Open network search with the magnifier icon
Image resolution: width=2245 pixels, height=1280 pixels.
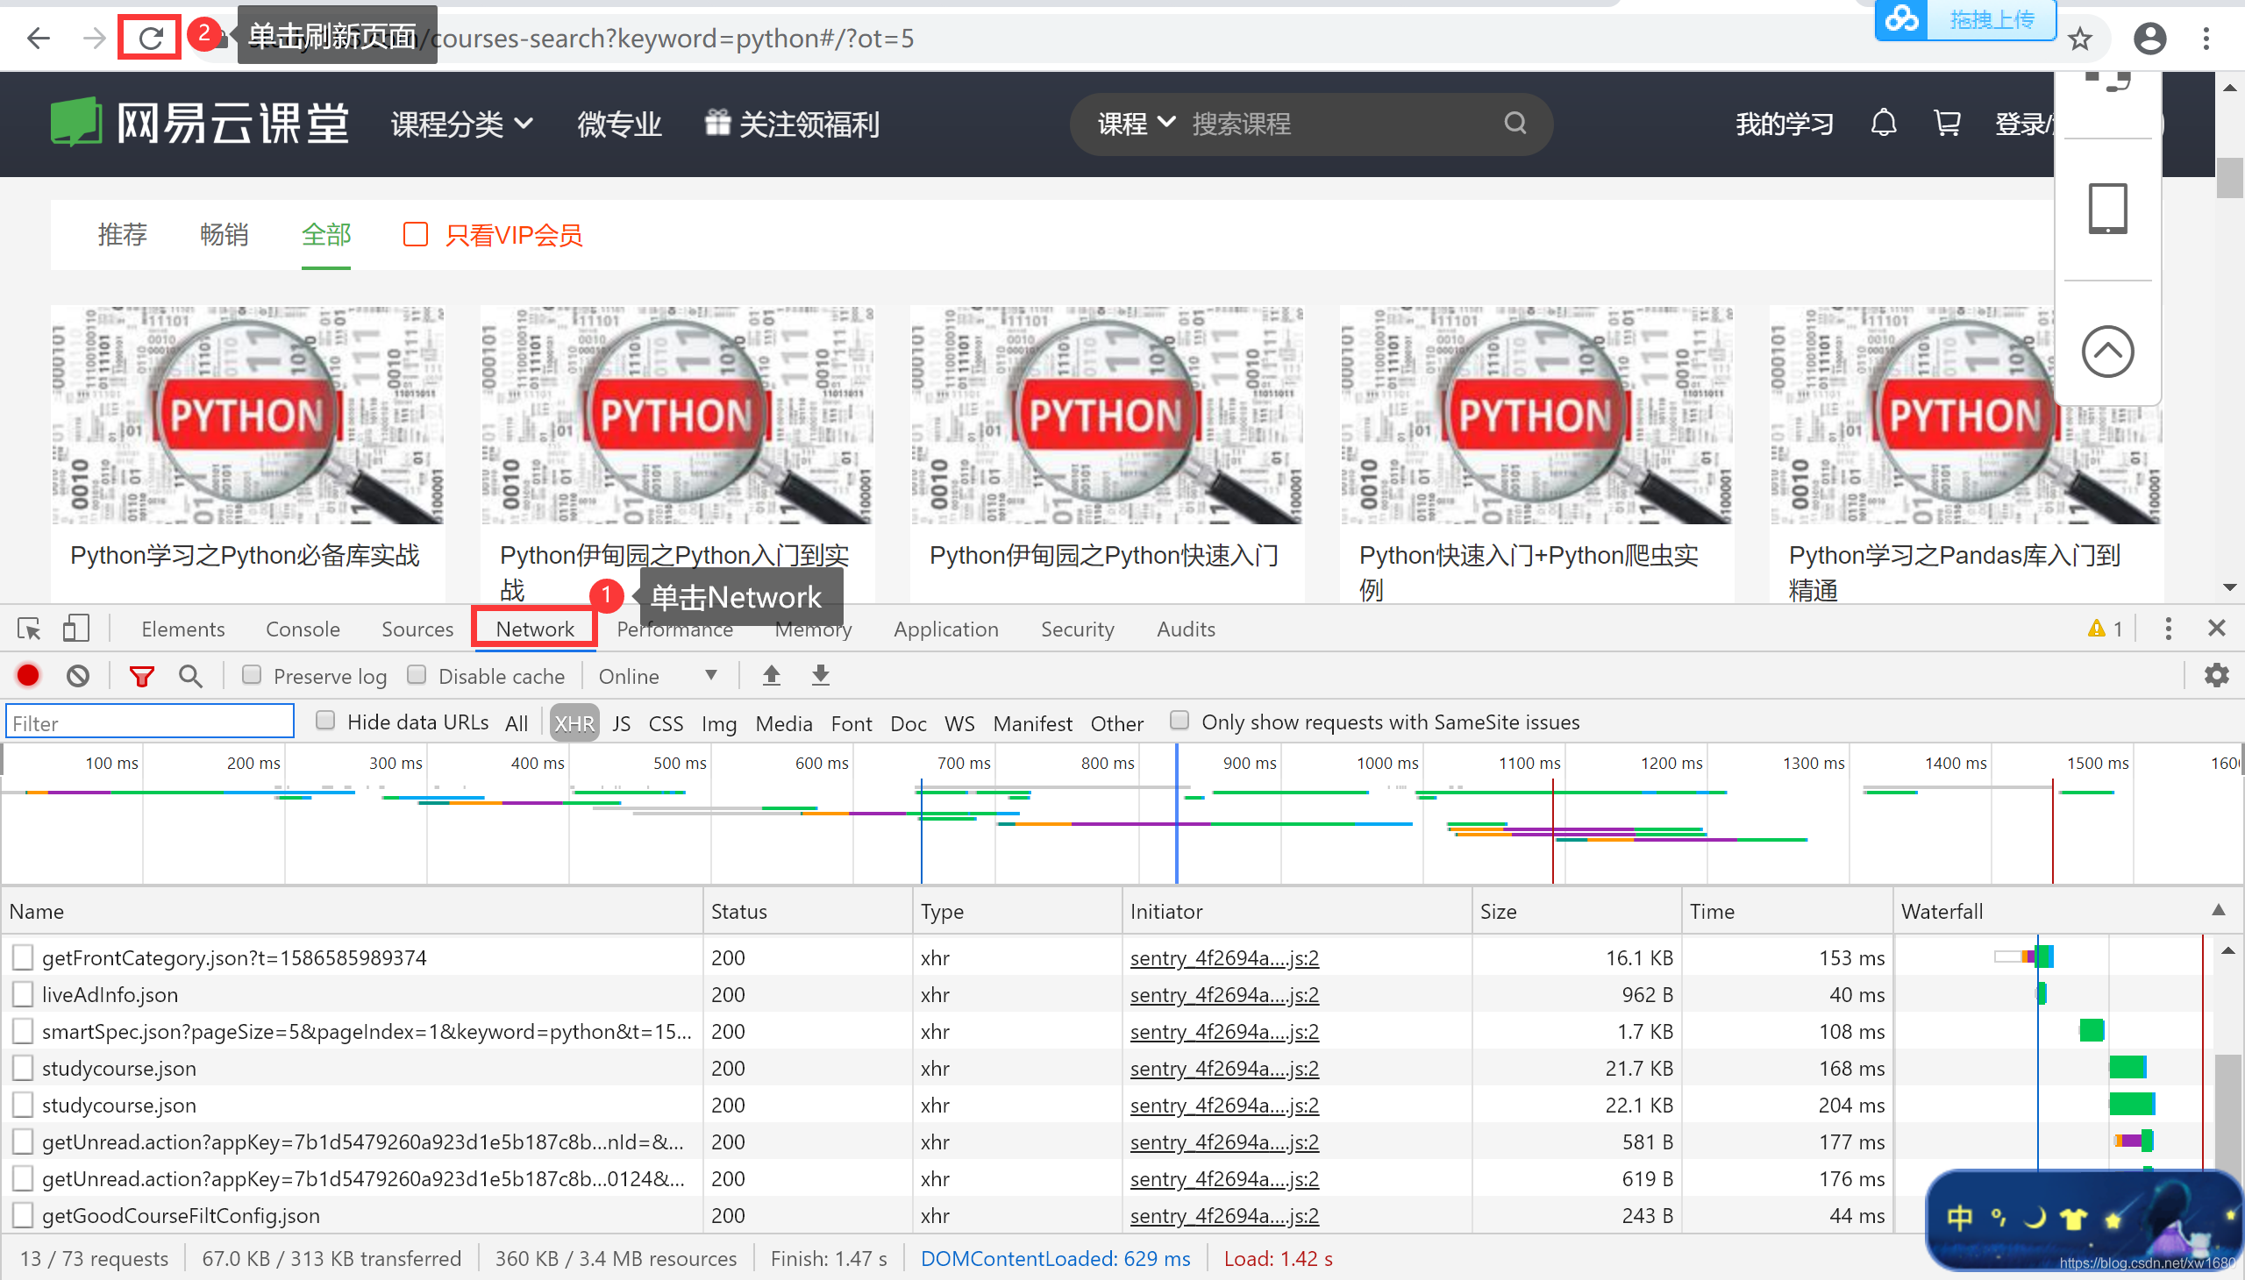coord(190,675)
